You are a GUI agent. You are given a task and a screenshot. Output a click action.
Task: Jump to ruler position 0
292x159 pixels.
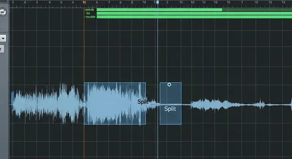pyautogui.click(x=13, y=2)
